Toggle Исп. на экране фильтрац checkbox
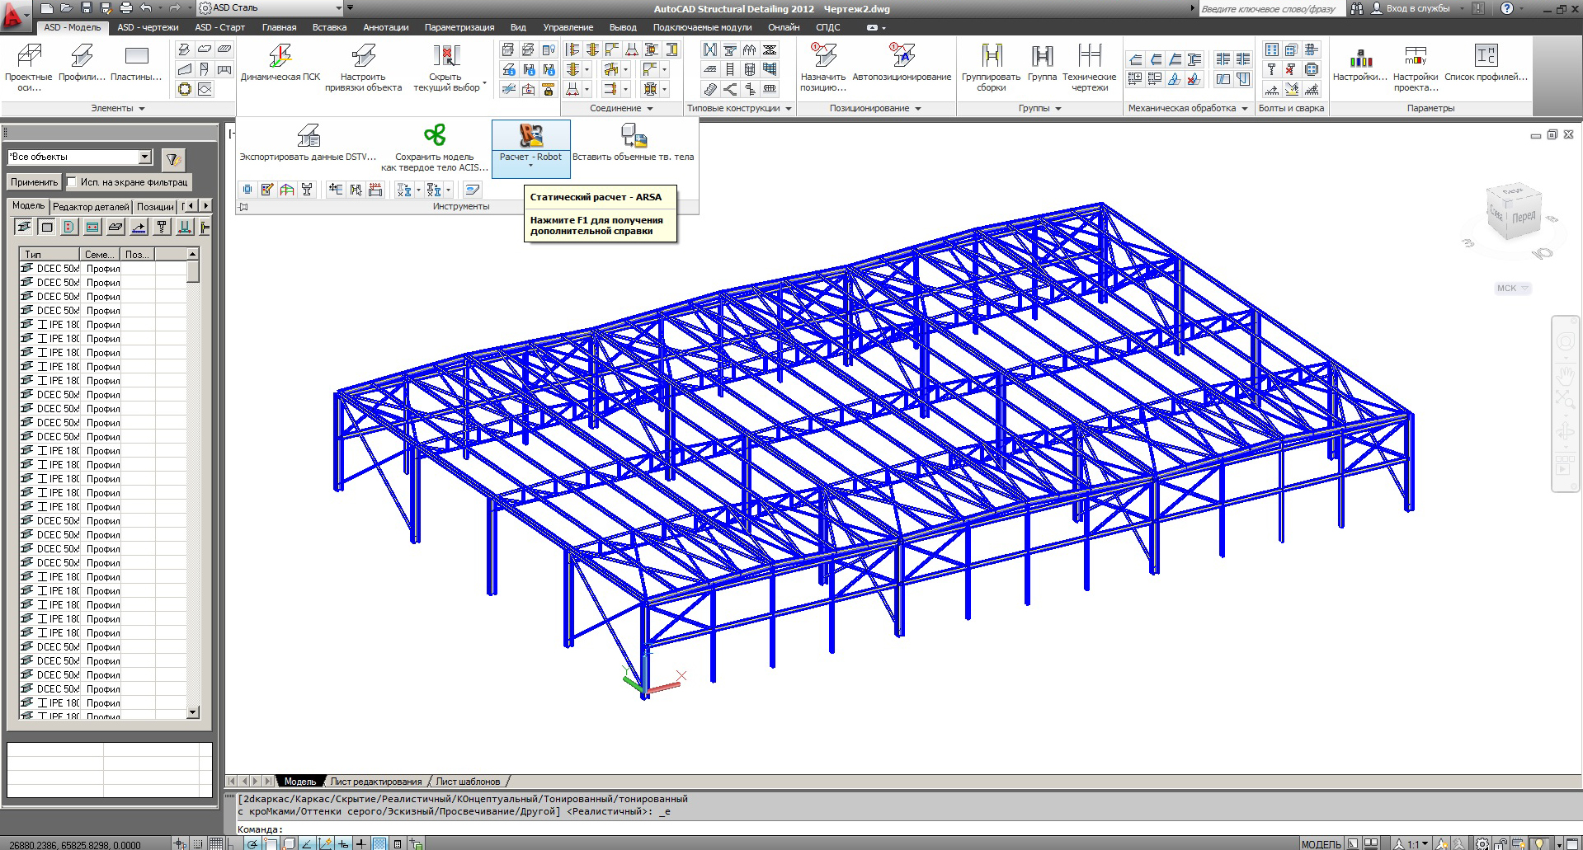Viewport: 1583px width, 850px height. click(x=72, y=182)
